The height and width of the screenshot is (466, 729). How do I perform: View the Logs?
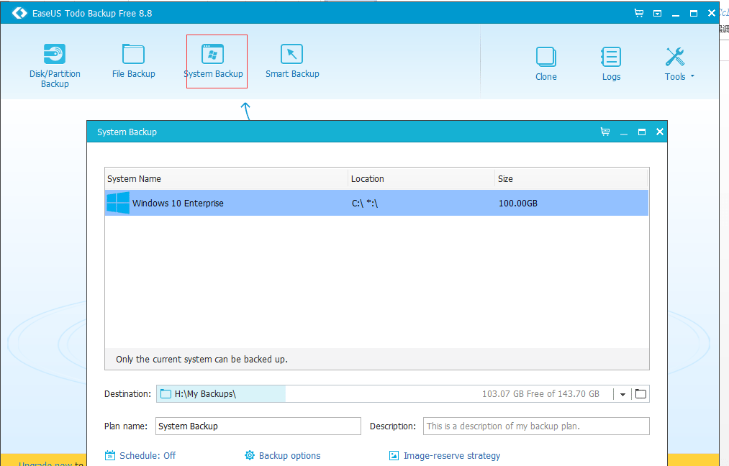click(x=611, y=64)
